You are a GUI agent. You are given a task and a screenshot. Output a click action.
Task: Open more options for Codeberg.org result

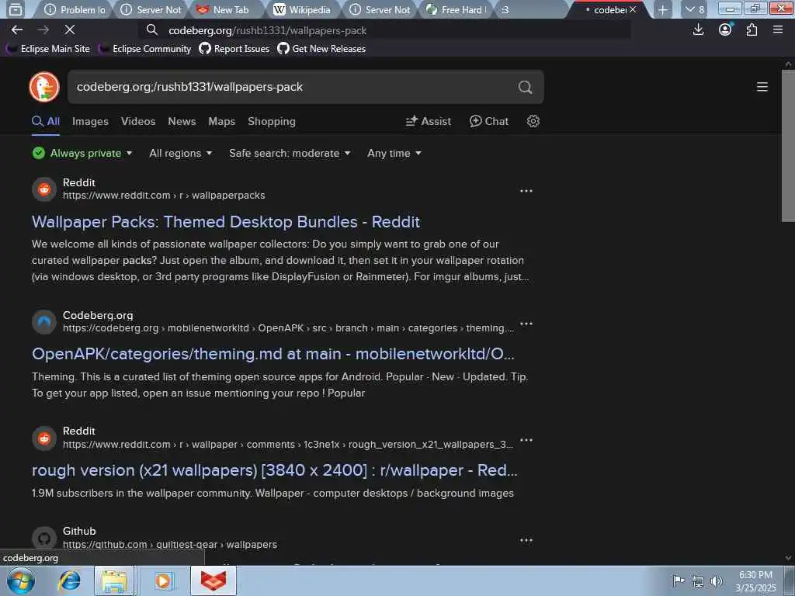(x=526, y=324)
